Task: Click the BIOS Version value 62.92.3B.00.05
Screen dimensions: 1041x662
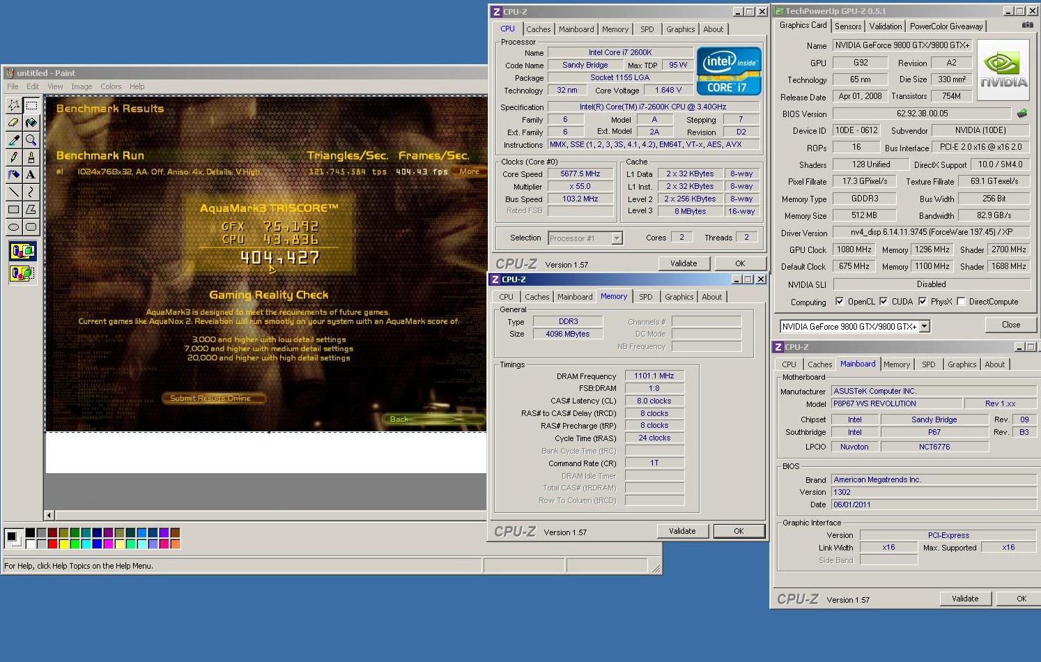Action: click(921, 113)
